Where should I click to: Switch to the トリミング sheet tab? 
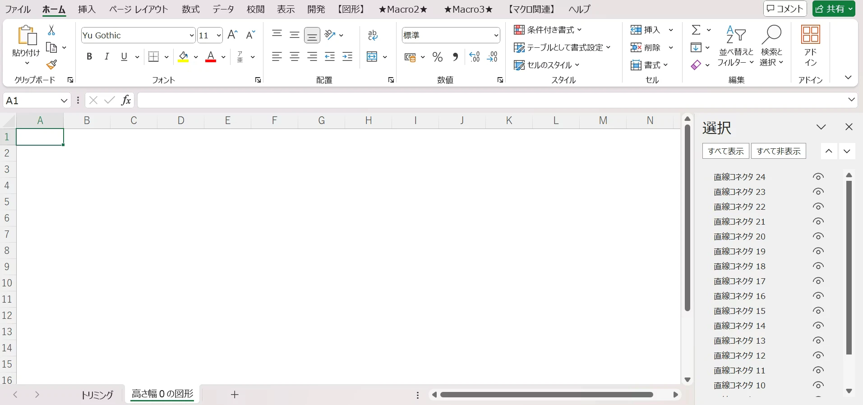(97, 395)
